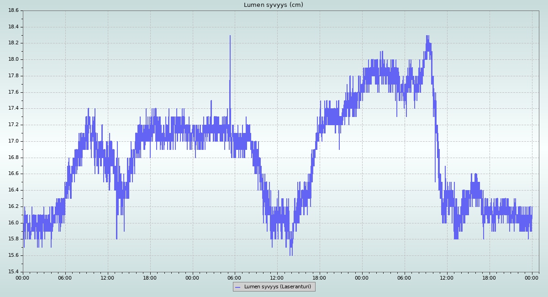Select the 18.2 y-axis tick label

[13, 43]
